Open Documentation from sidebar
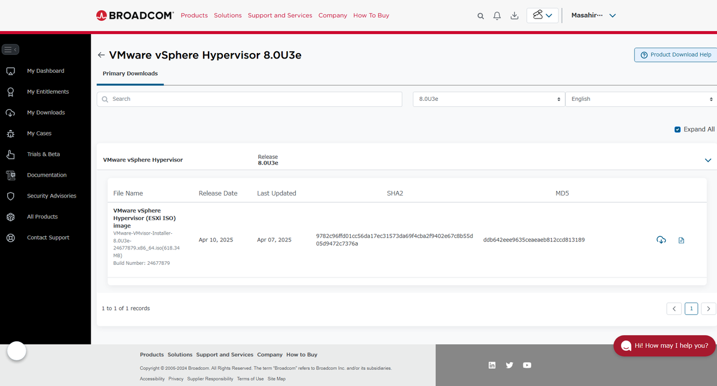The width and height of the screenshot is (717, 386). 47,175
